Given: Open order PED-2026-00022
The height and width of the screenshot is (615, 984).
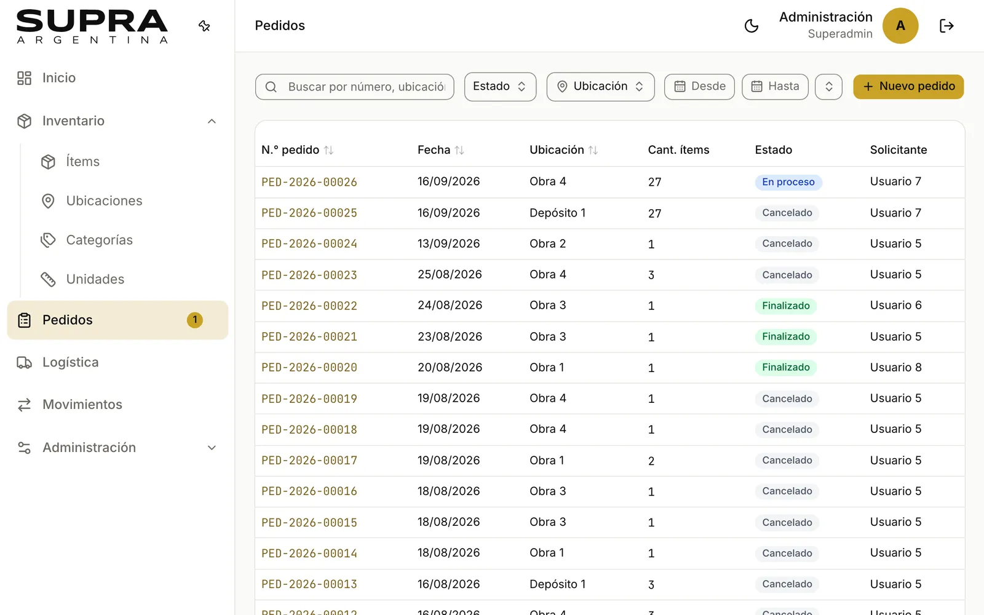Looking at the screenshot, I should (x=309, y=306).
